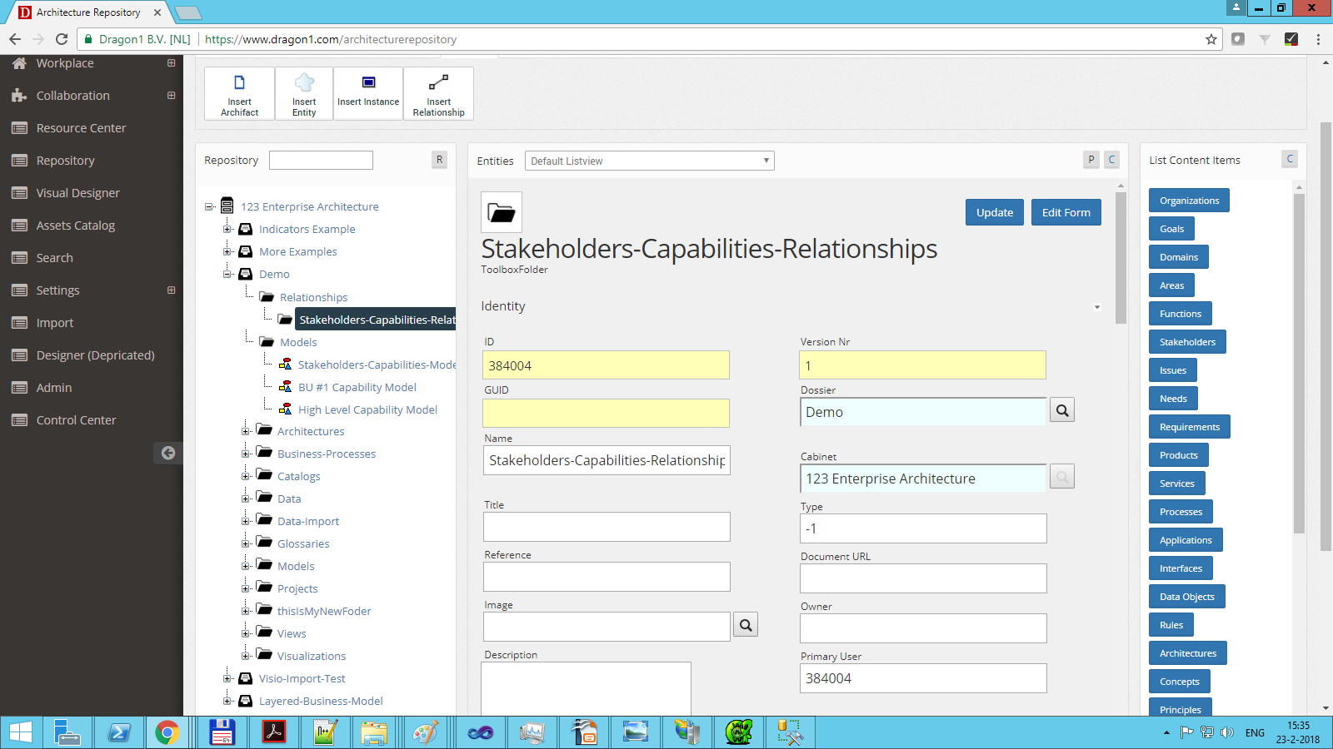Open the Collaboration puzzle icon in sidebar
Viewport: 1333px width, 749px height.
19,96
